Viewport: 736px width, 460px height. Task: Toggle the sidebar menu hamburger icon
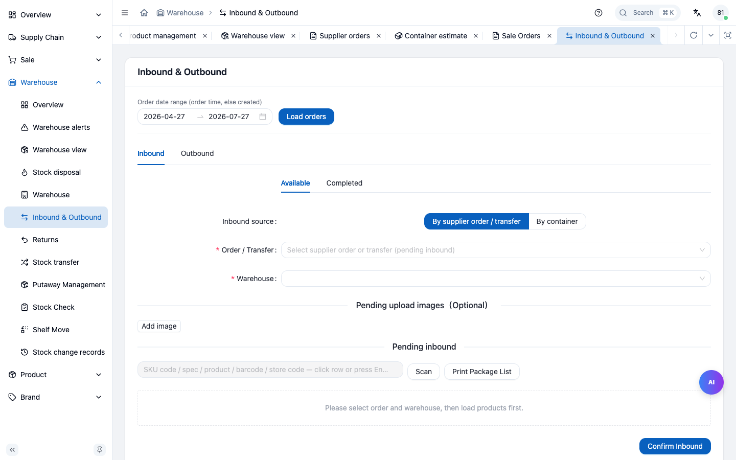coord(125,13)
